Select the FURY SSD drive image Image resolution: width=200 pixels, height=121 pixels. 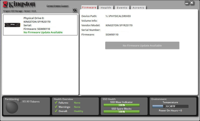click(x=13, y=25)
